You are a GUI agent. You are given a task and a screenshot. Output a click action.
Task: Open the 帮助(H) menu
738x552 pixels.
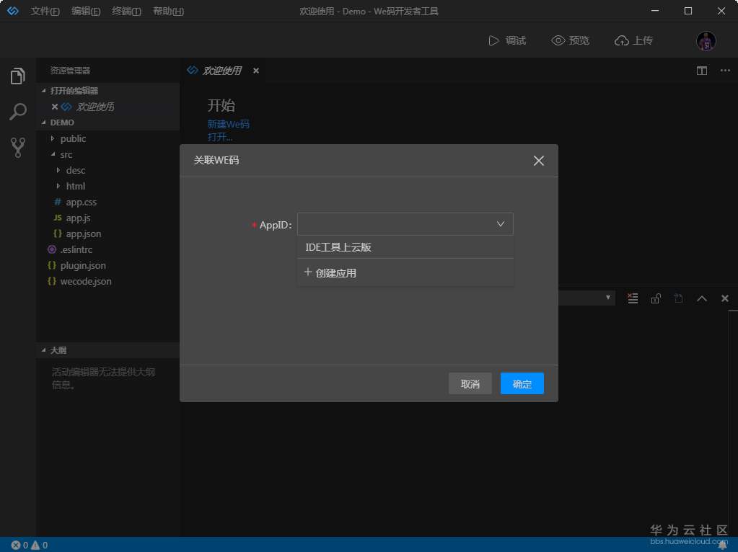click(169, 11)
